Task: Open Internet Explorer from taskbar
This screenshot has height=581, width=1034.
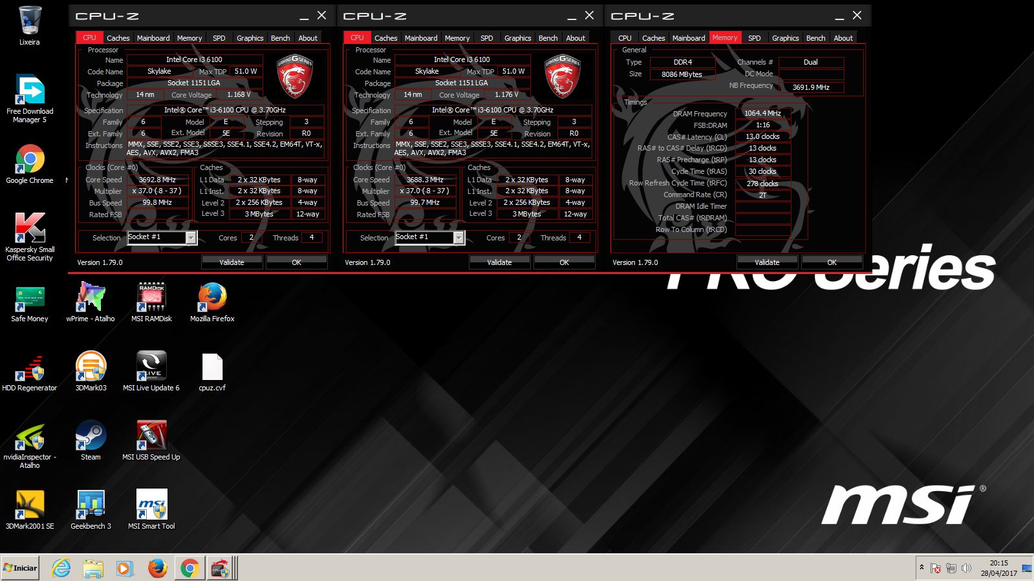Action: point(61,568)
